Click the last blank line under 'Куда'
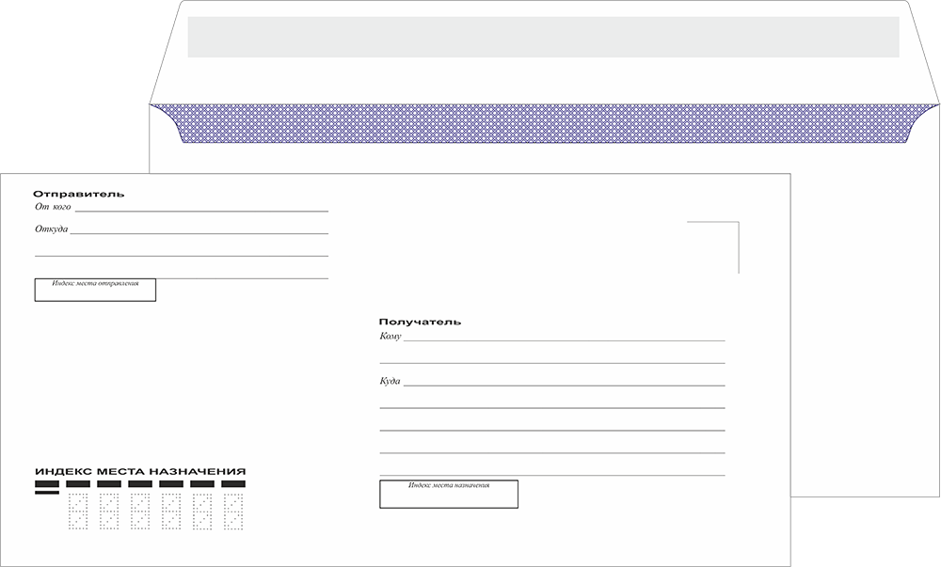Image resolution: width=941 pixels, height=567 pixels. pyautogui.click(x=552, y=475)
